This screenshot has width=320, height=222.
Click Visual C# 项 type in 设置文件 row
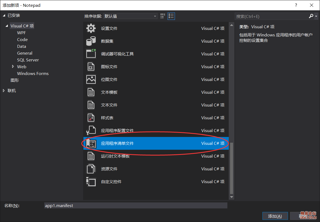pyautogui.click(x=213, y=28)
